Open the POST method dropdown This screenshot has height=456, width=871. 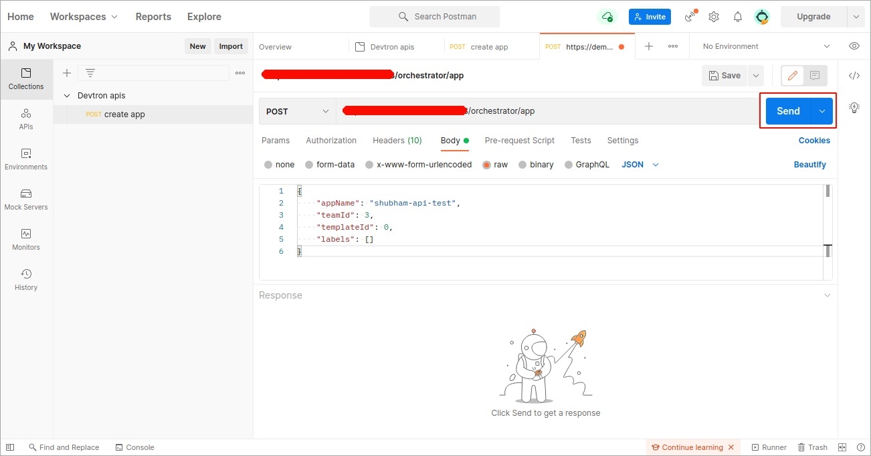[297, 111]
